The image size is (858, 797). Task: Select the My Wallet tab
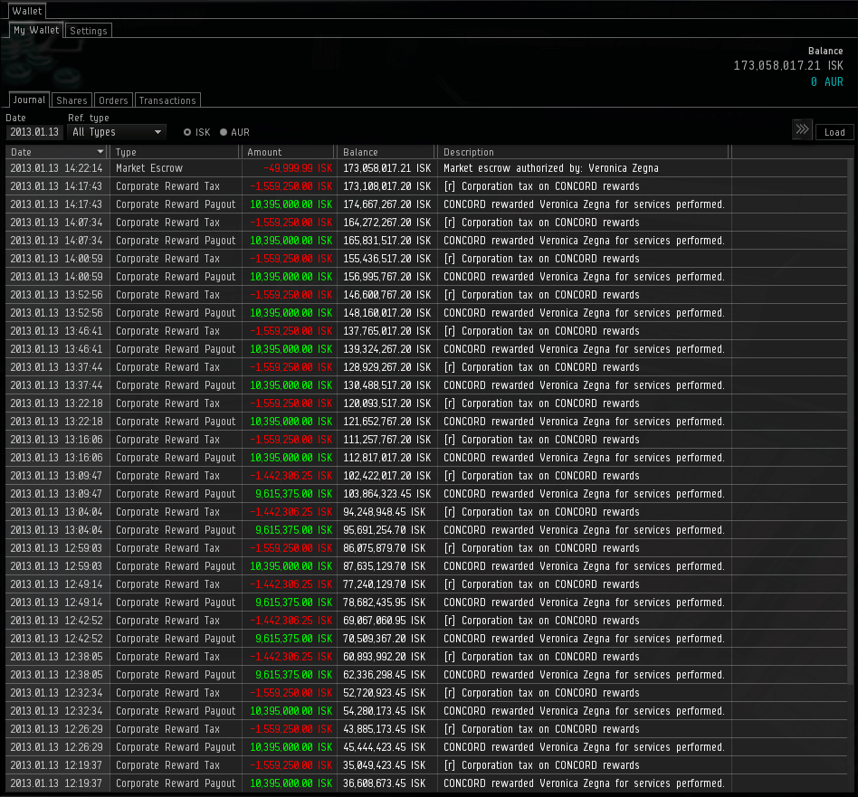[x=36, y=30]
